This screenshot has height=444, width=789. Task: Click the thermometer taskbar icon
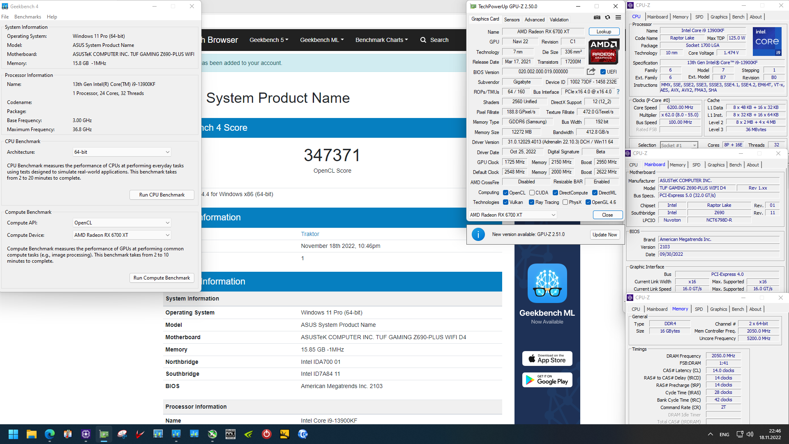(x=68, y=434)
